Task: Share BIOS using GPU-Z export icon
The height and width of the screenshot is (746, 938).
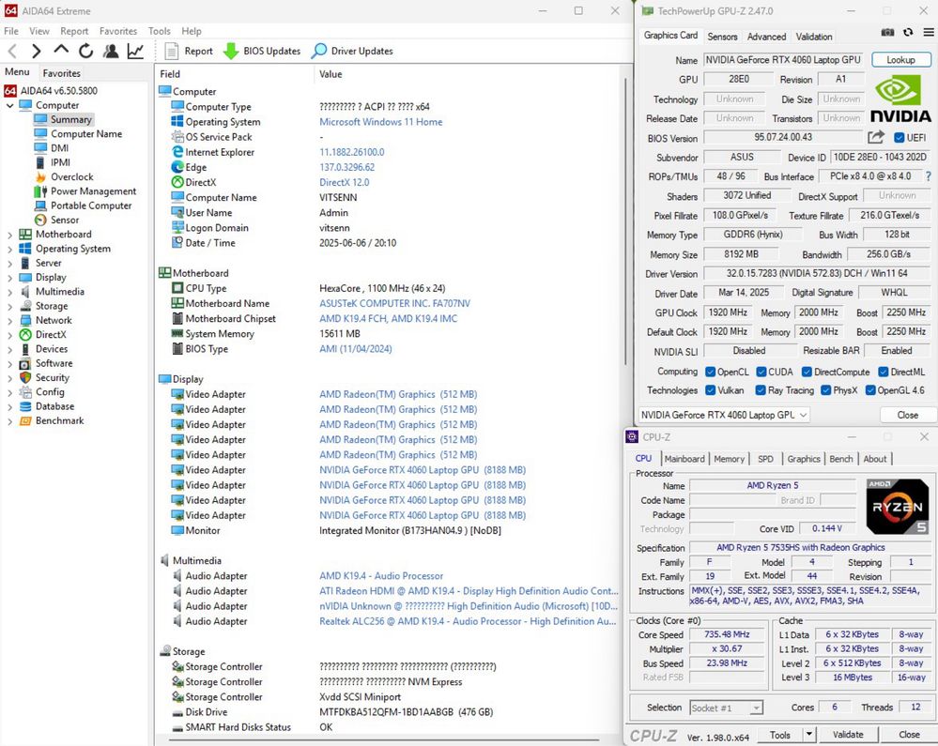Action: pos(876,138)
